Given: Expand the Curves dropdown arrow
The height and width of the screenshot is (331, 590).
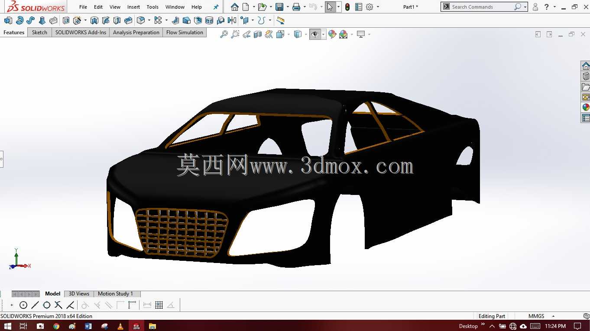Looking at the screenshot, I should [269, 20].
